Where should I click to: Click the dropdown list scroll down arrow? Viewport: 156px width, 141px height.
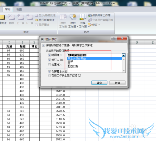[x=124, y=71]
